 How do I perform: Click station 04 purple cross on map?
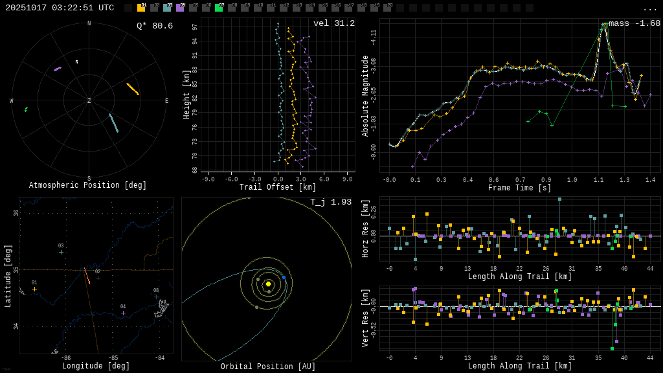point(123,313)
